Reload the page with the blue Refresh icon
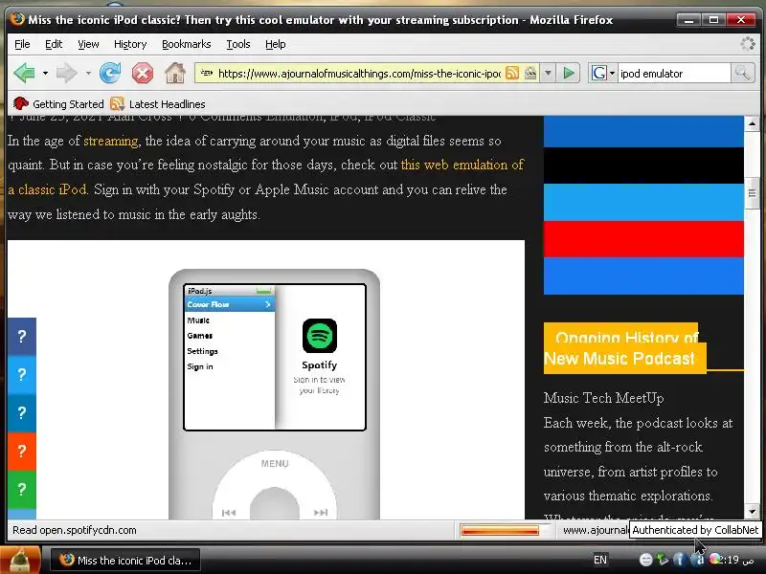The image size is (766, 574). [x=110, y=74]
